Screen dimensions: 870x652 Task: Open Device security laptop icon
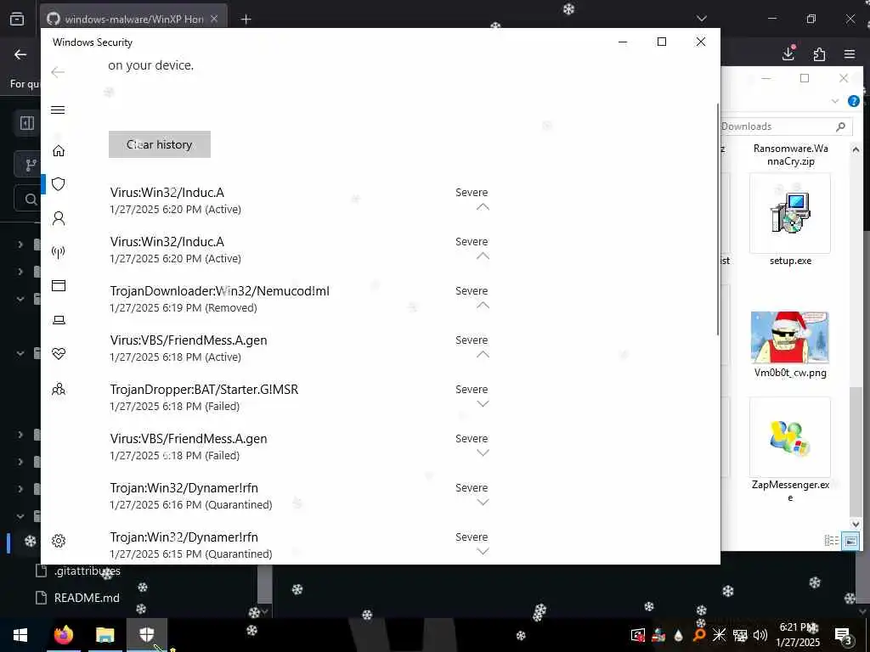click(x=59, y=320)
